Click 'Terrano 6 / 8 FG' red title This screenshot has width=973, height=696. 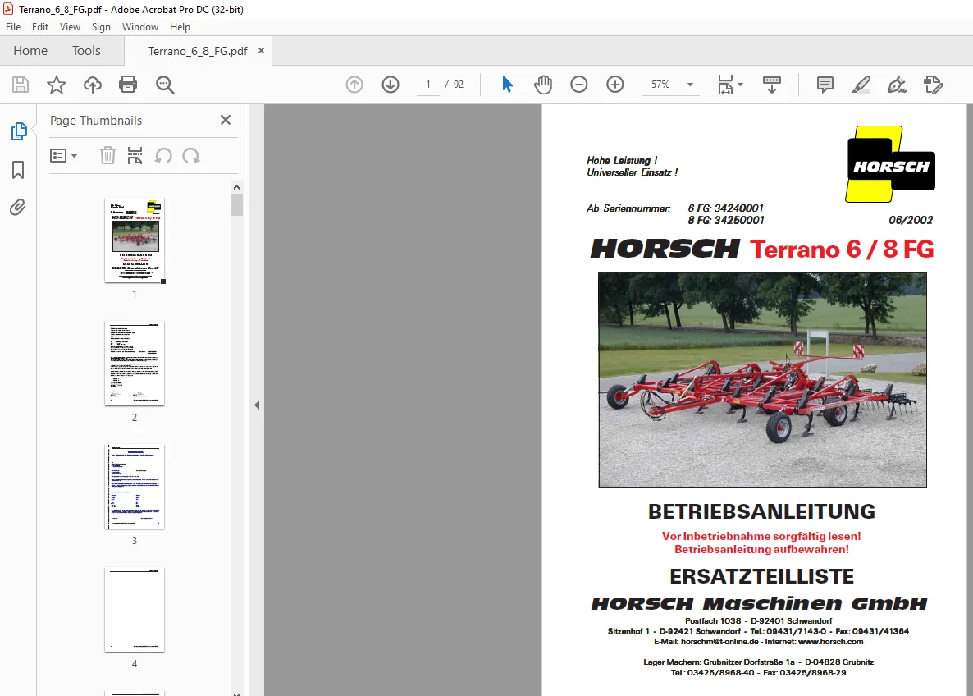842,249
